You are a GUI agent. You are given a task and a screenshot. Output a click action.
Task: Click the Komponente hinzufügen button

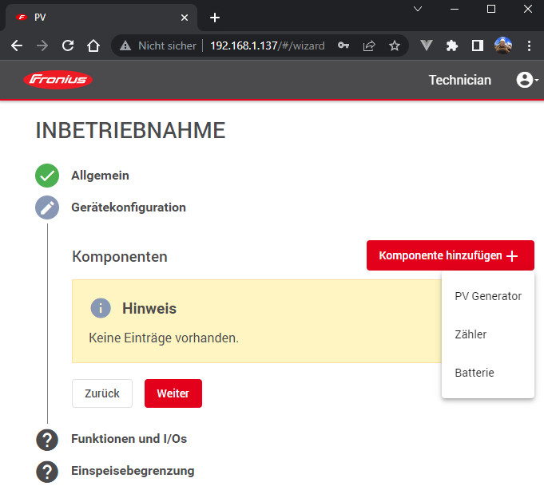[450, 255]
